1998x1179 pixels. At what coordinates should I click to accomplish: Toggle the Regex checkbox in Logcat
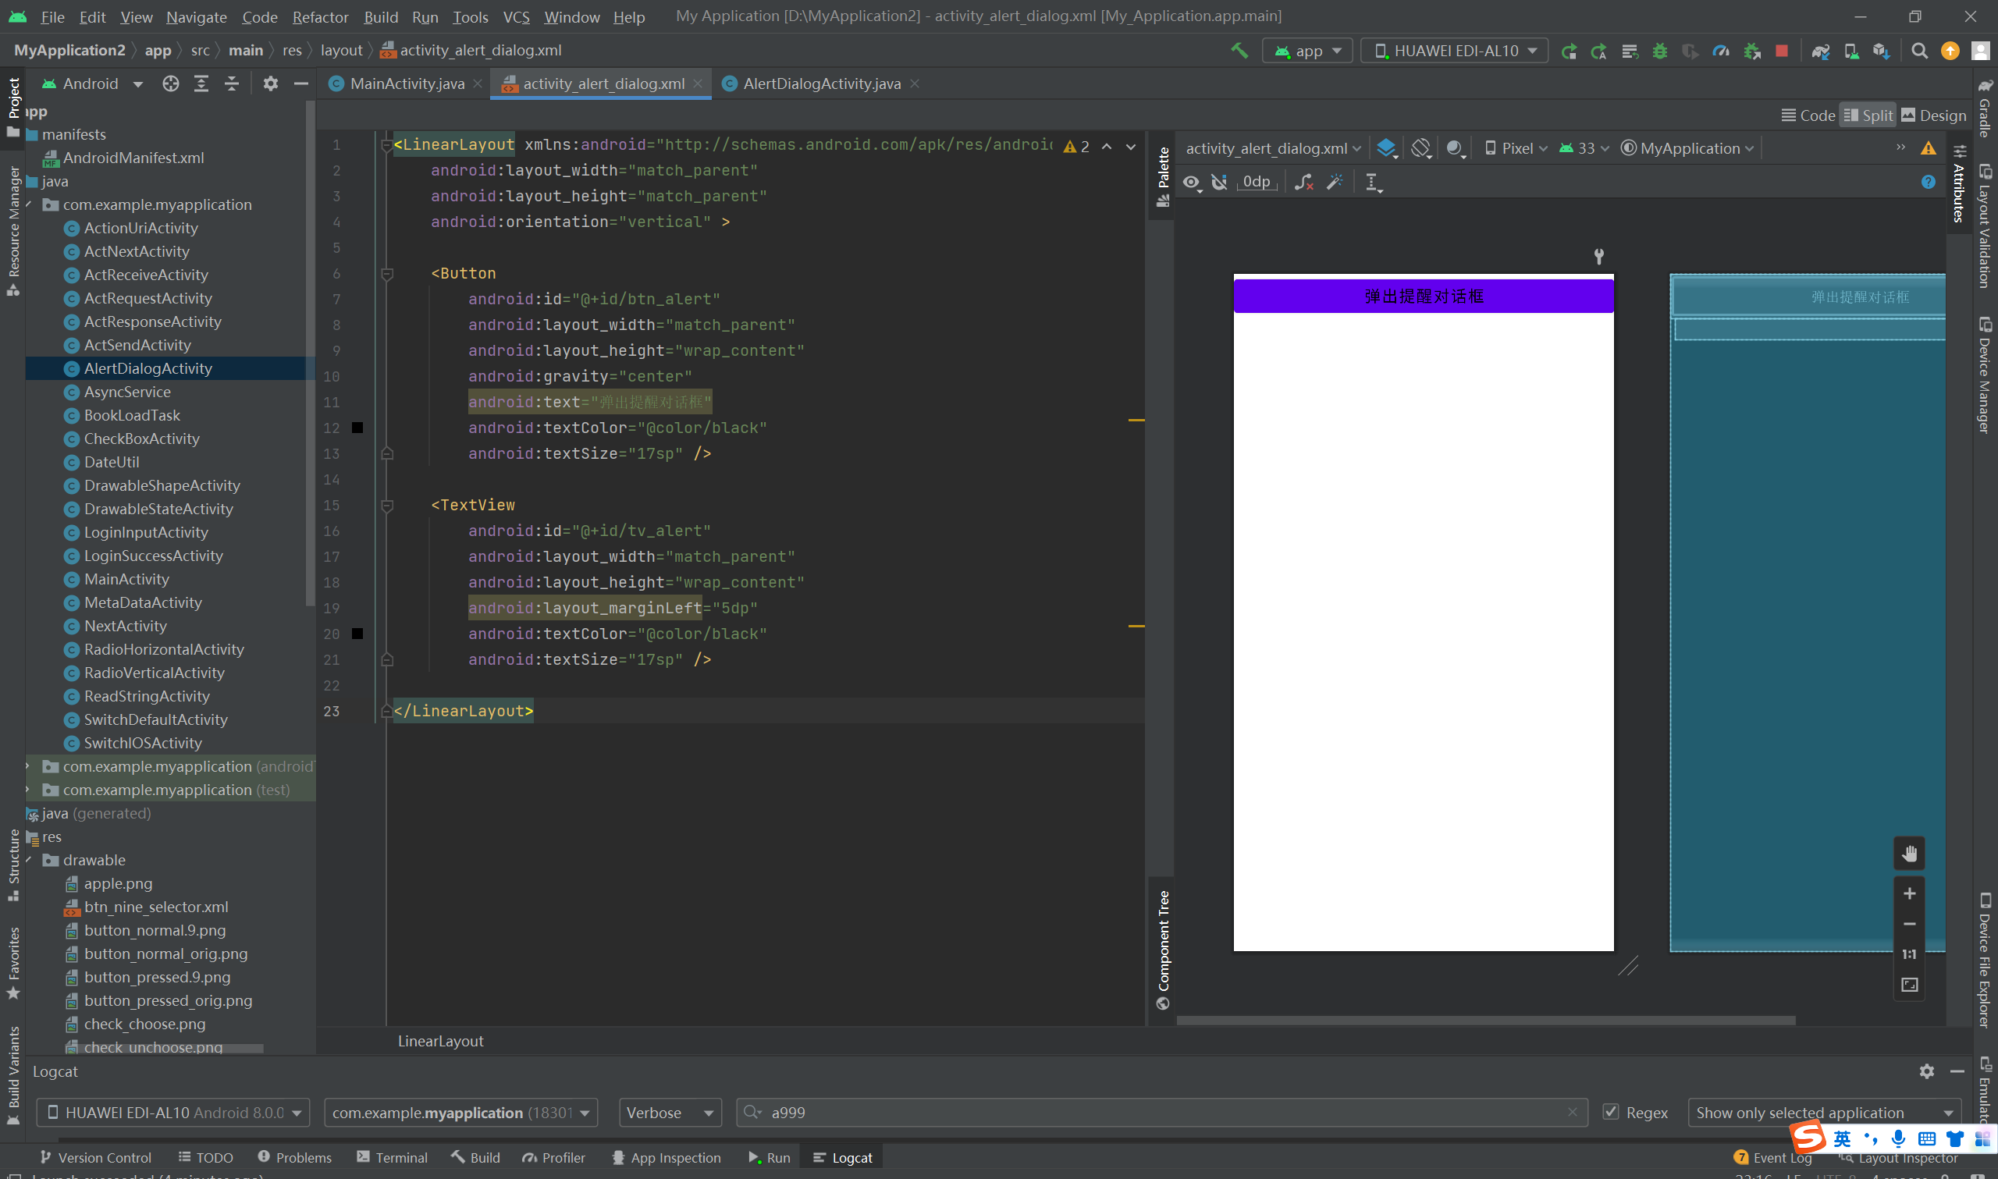pyautogui.click(x=1610, y=1112)
